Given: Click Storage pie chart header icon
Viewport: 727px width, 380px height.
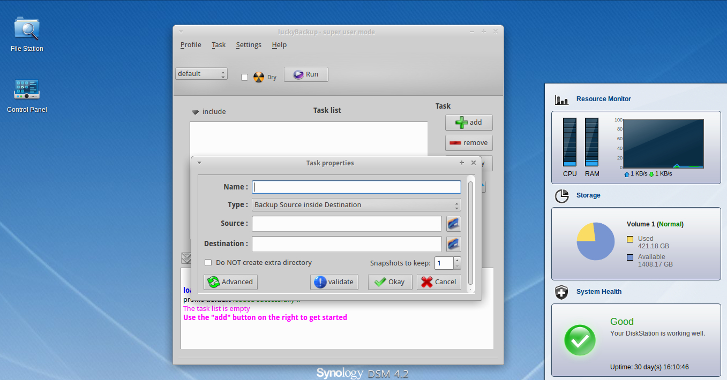Looking at the screenshot, I should coord(561,196).
